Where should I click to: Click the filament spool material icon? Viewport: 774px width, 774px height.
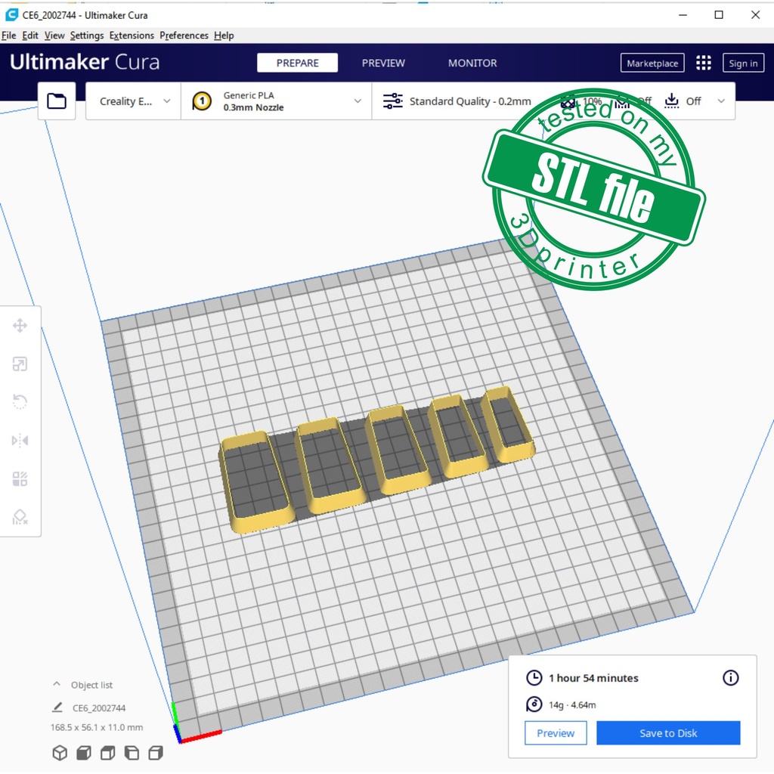tap(534, 704)
